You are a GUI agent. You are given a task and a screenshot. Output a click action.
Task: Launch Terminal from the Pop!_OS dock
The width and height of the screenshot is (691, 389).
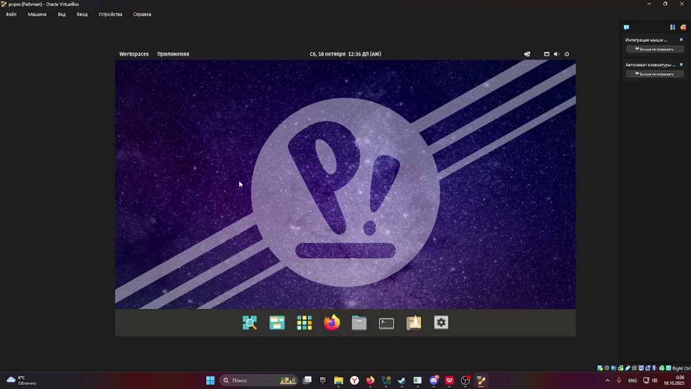[x=387, y=323]
